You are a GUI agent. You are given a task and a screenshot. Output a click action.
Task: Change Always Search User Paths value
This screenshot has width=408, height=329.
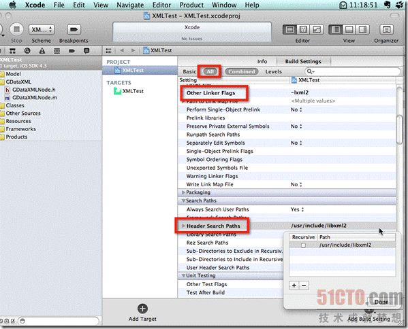[x=297, y=209]
